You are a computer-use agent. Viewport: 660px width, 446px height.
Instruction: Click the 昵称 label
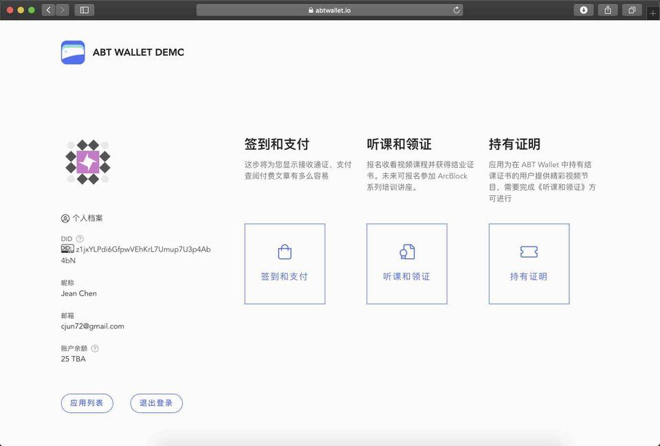tap(67, 282)
